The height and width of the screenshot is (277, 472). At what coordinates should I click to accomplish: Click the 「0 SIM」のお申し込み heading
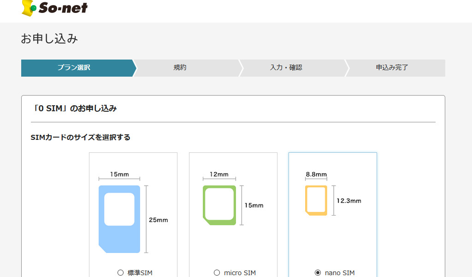pyautogui.click(x=75, y=108)
